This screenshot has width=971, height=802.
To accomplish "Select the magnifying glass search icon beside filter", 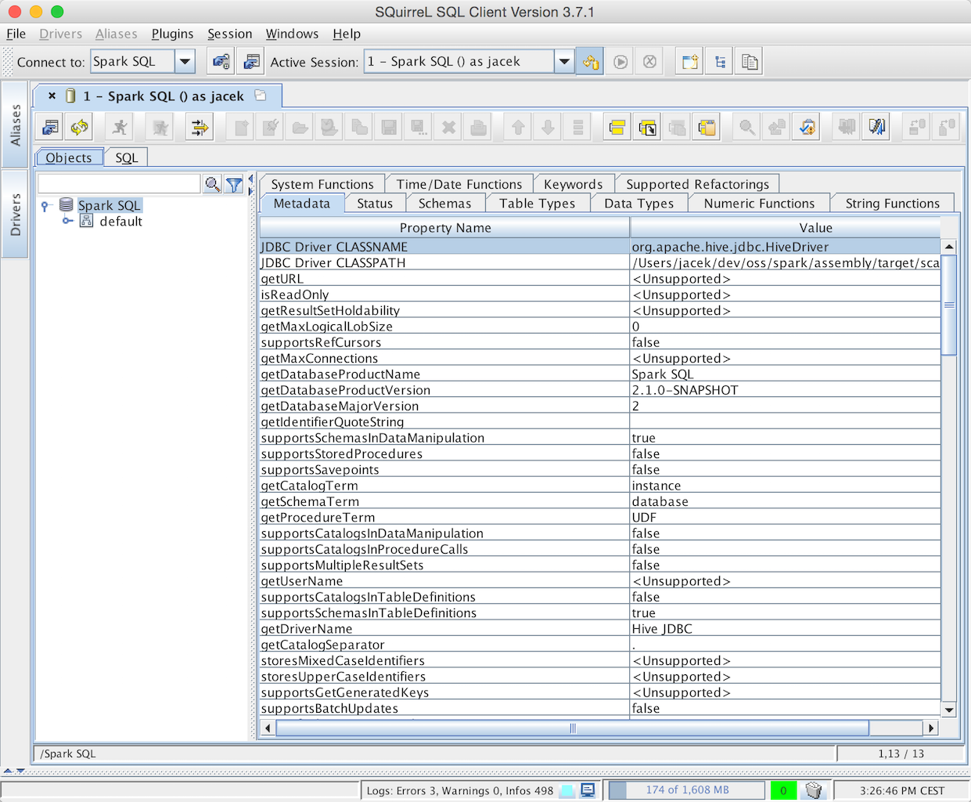I will tap(211, 185).
